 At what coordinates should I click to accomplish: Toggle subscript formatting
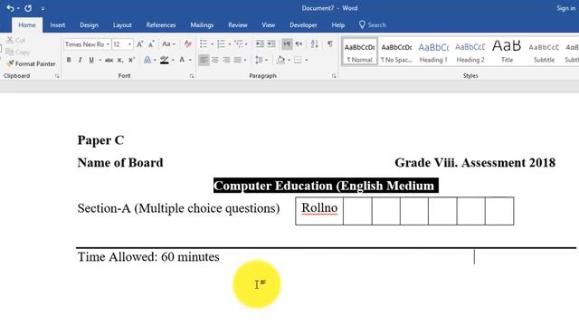tap(120, 60)
